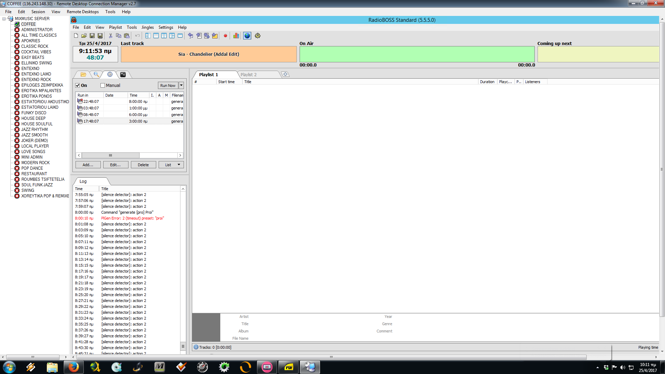665x374 pixels.
Task: Click the two-column layout icon
Action: pyautogui.click(x=164, y=36)
